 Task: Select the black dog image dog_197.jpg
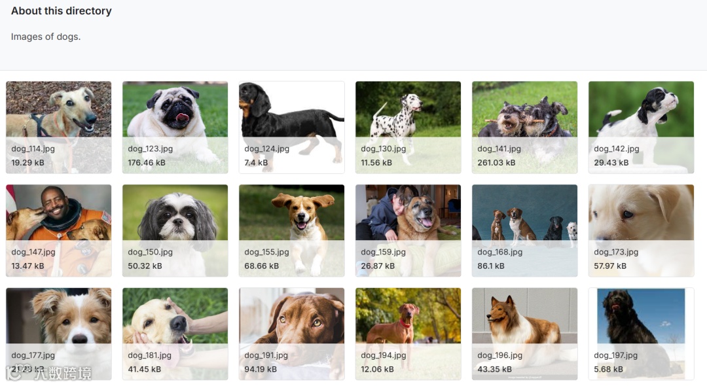coord(641,334)
